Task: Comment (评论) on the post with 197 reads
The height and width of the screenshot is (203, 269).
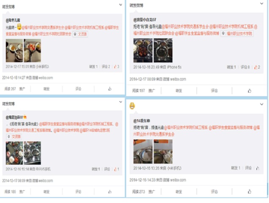Action: [x=214, y=91]
